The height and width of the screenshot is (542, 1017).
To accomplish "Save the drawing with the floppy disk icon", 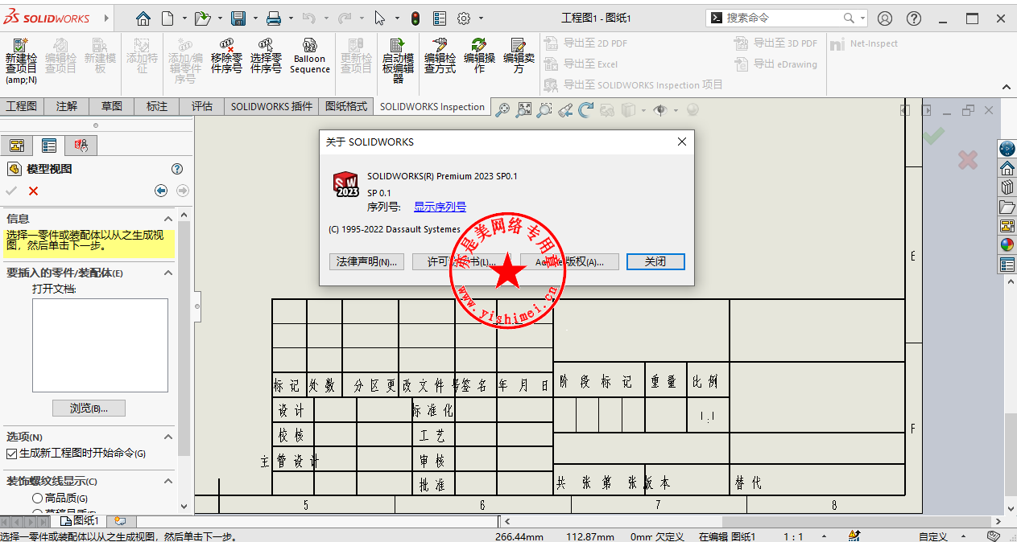I will pos(238,18).
